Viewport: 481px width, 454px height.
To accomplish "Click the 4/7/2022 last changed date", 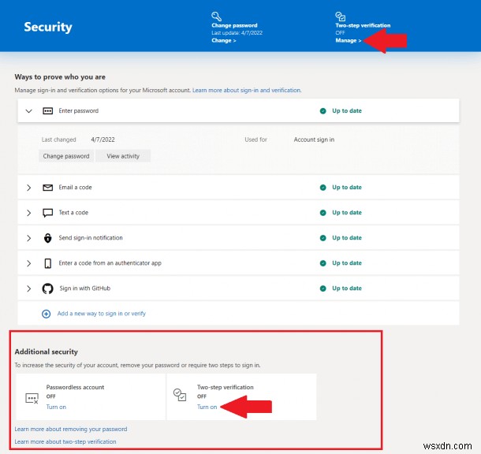I will click(x=103, y=140).
